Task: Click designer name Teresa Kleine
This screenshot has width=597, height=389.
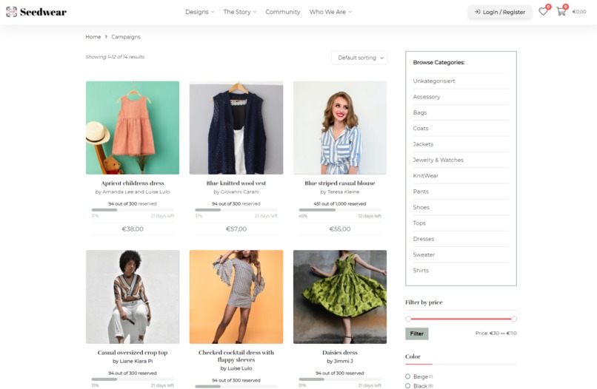Action: pyautogui.click(x=343, y=192)
